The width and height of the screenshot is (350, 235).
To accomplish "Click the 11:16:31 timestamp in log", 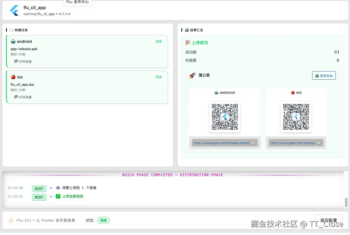I will 15,196.
